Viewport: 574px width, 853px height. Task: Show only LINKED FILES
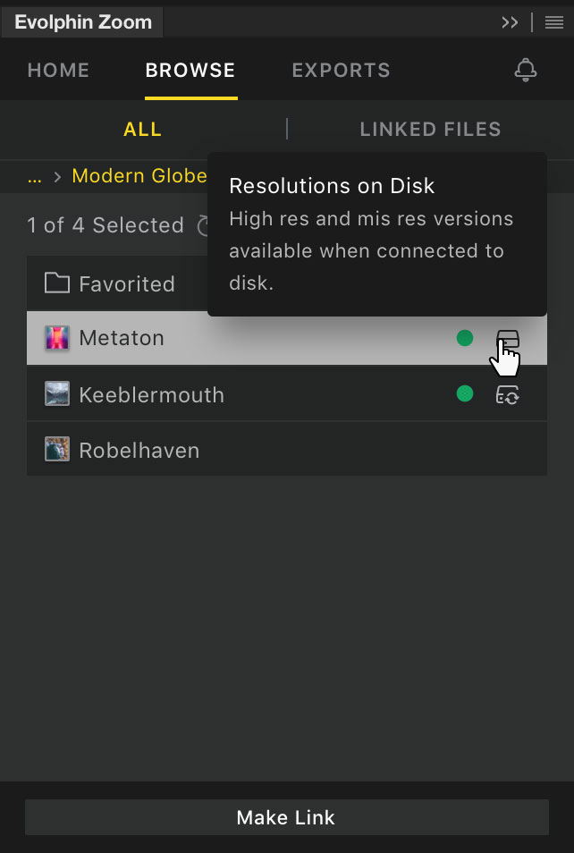(430, 130)
